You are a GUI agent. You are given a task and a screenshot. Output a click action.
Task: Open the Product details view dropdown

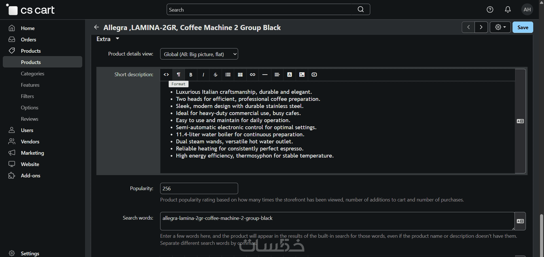pyautogui.click(x=199, y=54)
